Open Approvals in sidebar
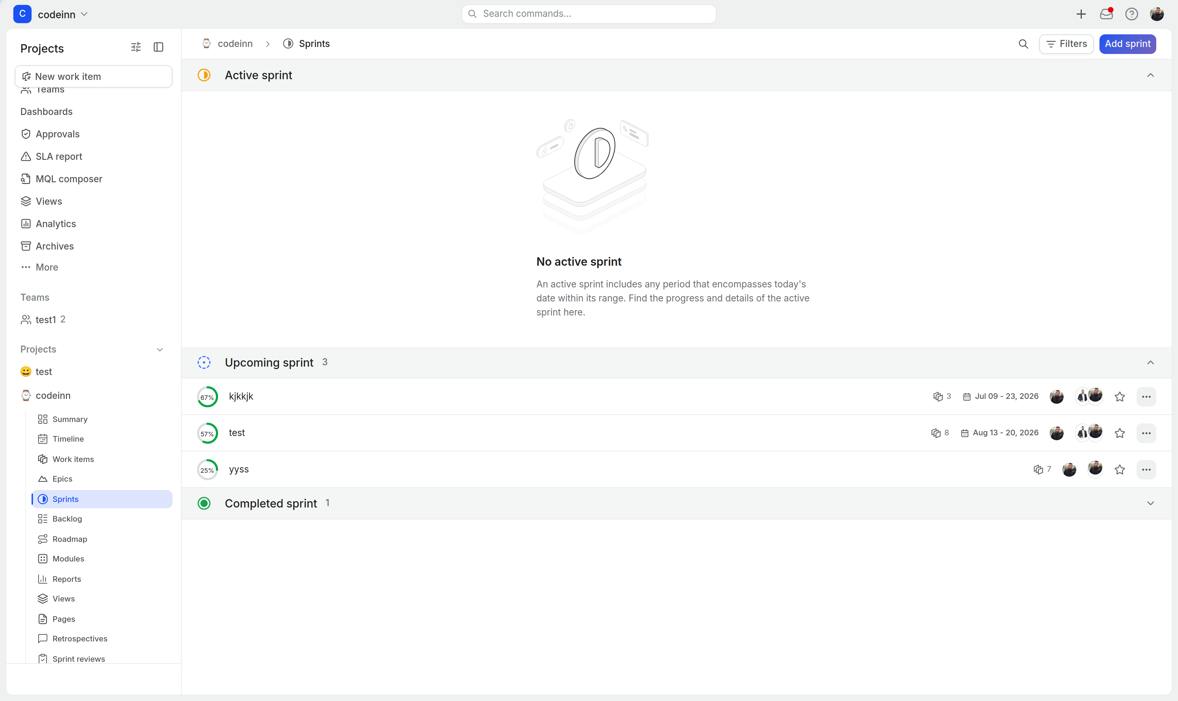Screen dimensions: 1178x701 [x=50, y=134]
